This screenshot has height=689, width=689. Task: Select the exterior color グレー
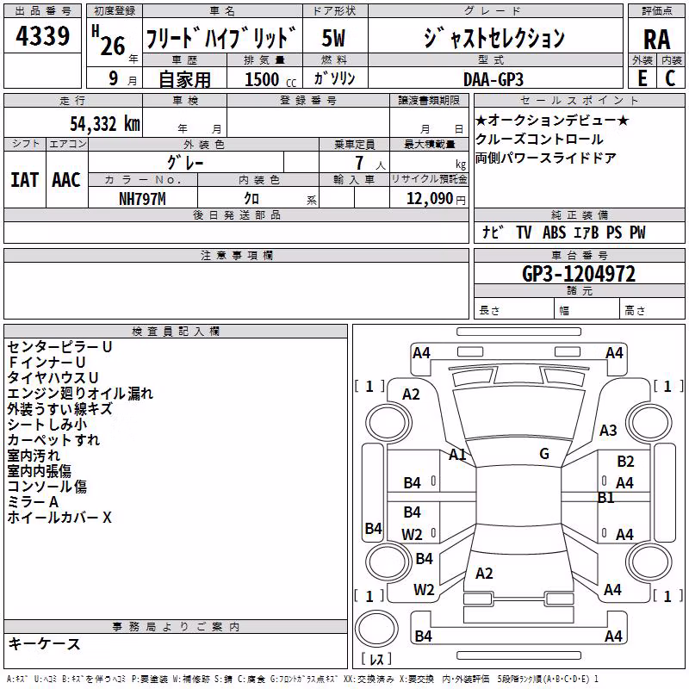click(185, 163)
